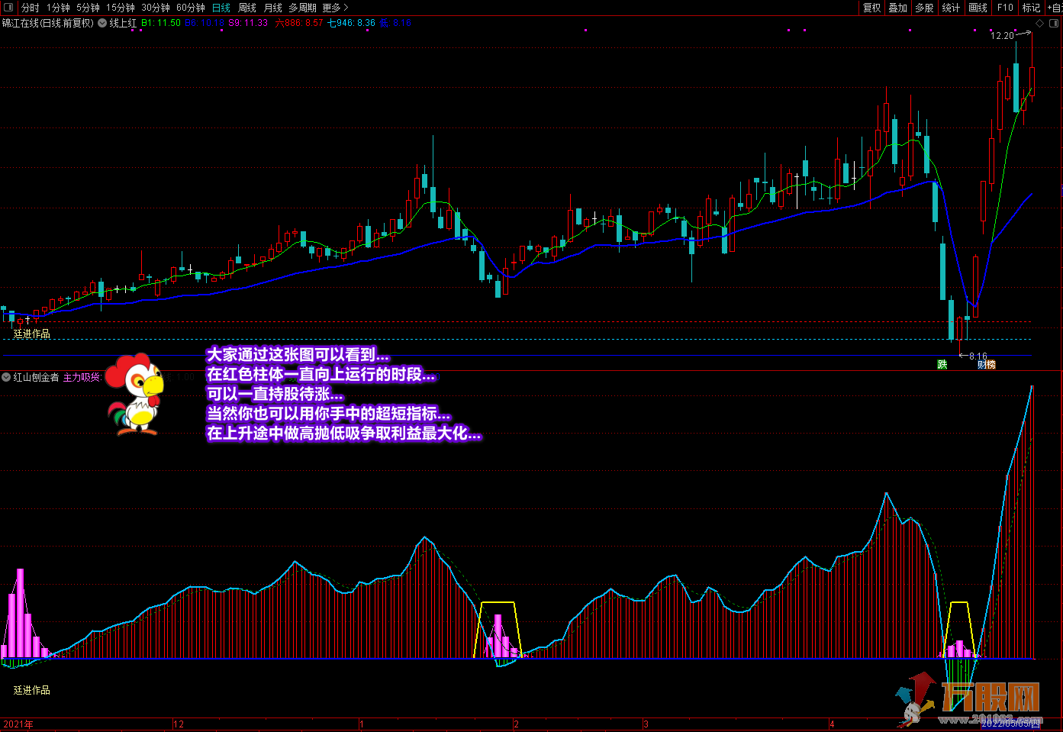Select the 分时 intraday view
The height and width of the screenshot is (732, 1063).
[x=30, y=8]
